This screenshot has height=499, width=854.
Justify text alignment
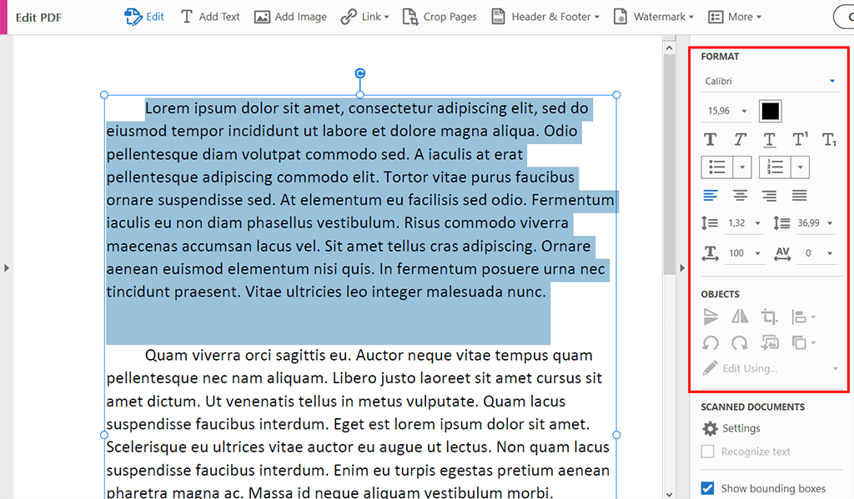tap(800, 196)
